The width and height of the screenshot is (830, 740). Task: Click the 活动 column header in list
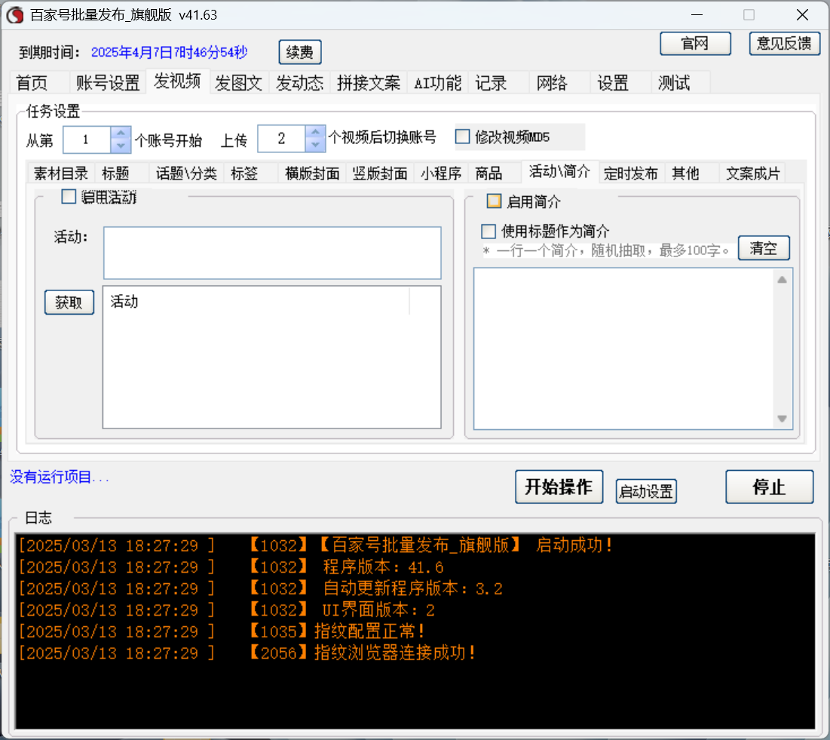click(x=257, y=302)
